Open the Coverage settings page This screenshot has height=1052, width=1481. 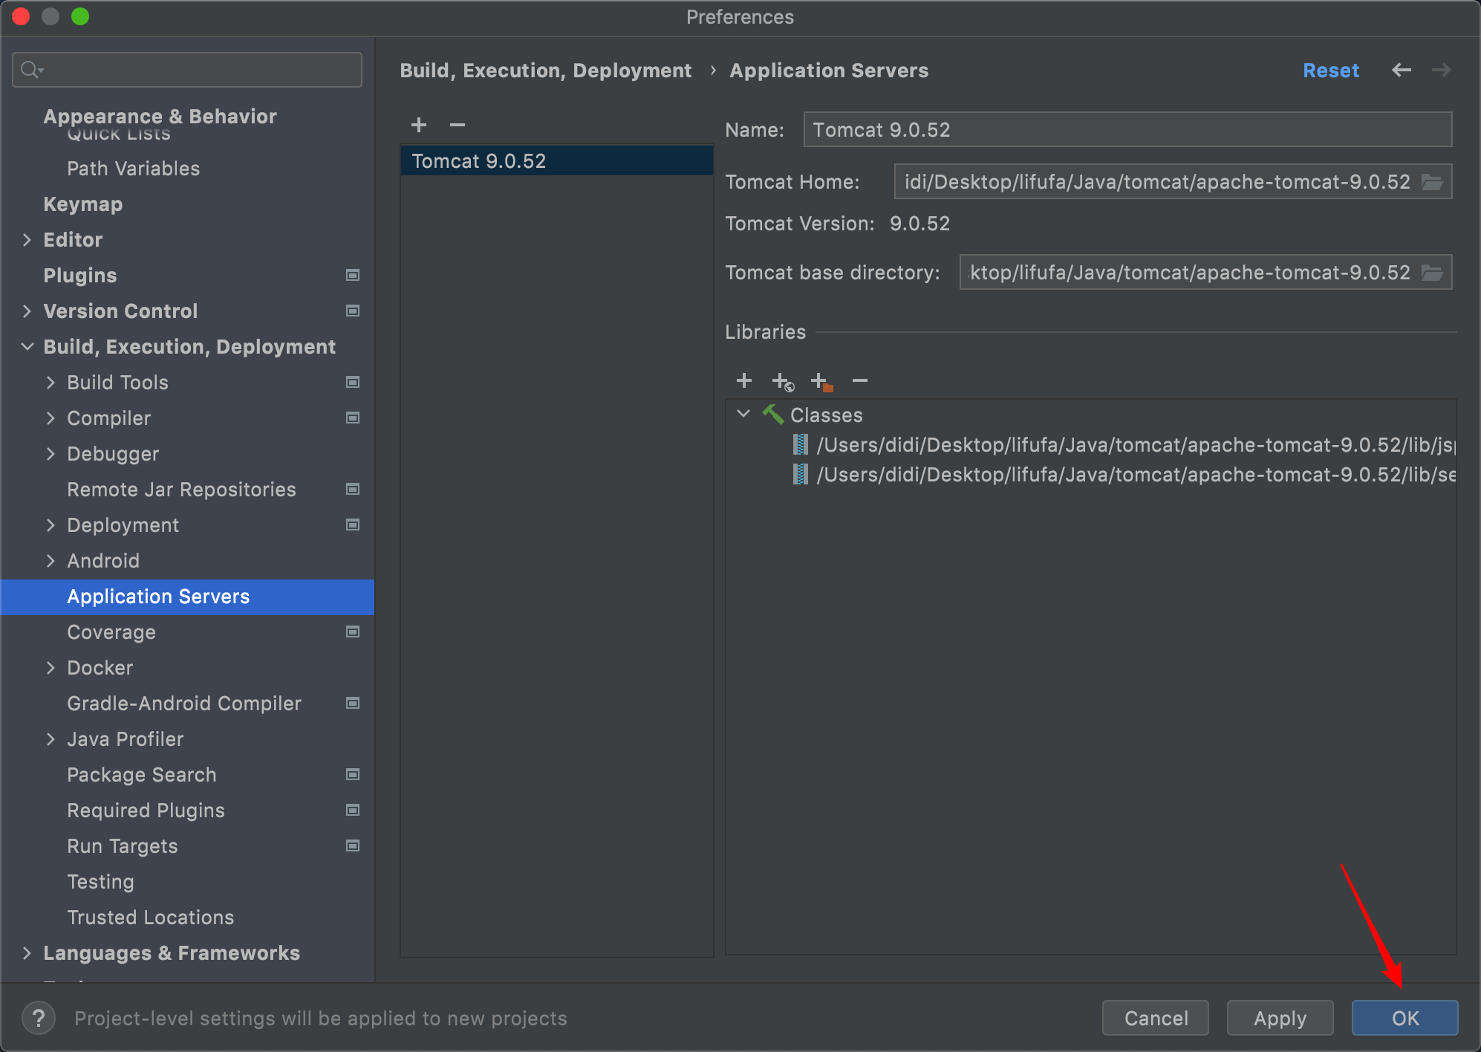tap(111, 632)
